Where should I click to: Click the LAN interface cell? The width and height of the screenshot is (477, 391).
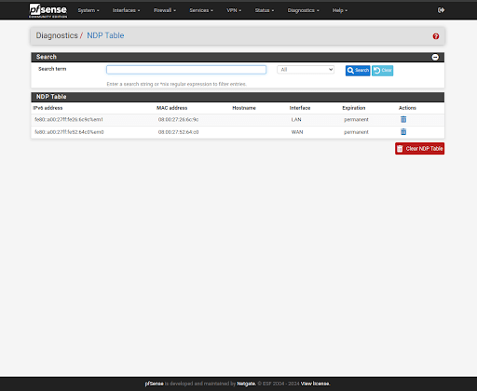click(x=296, y=120)
